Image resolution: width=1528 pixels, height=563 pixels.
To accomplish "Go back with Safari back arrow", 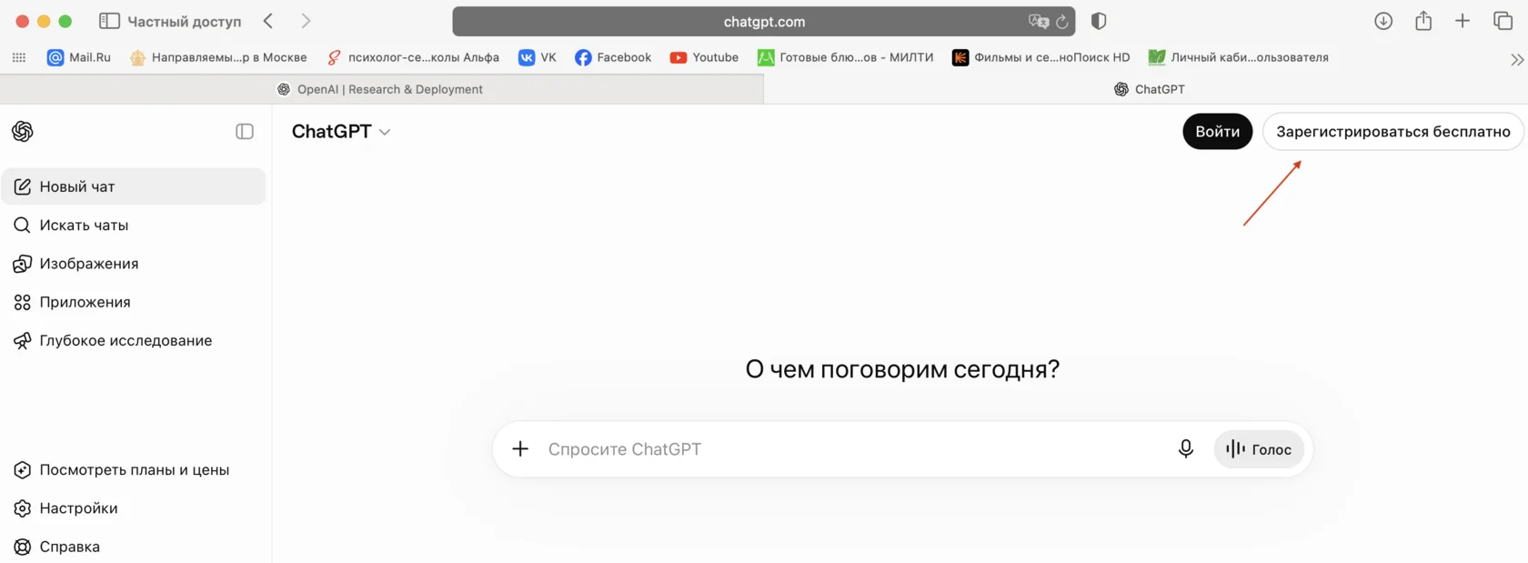I will tap(268, 21).
